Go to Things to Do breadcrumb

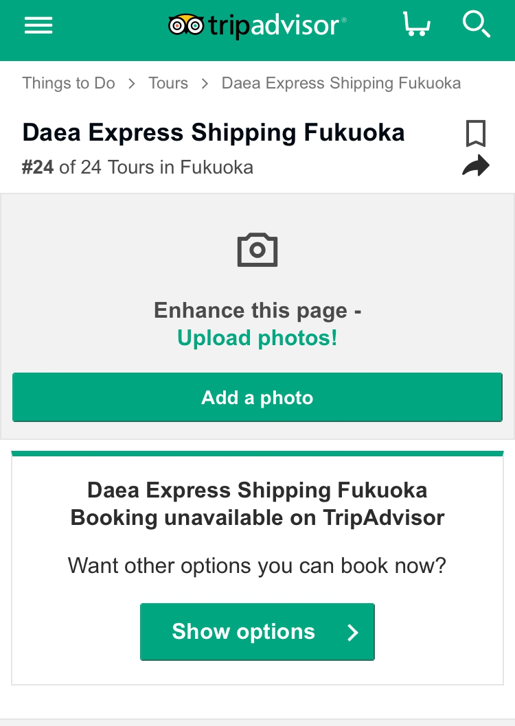pyautogui.click(x=69, y=84)
